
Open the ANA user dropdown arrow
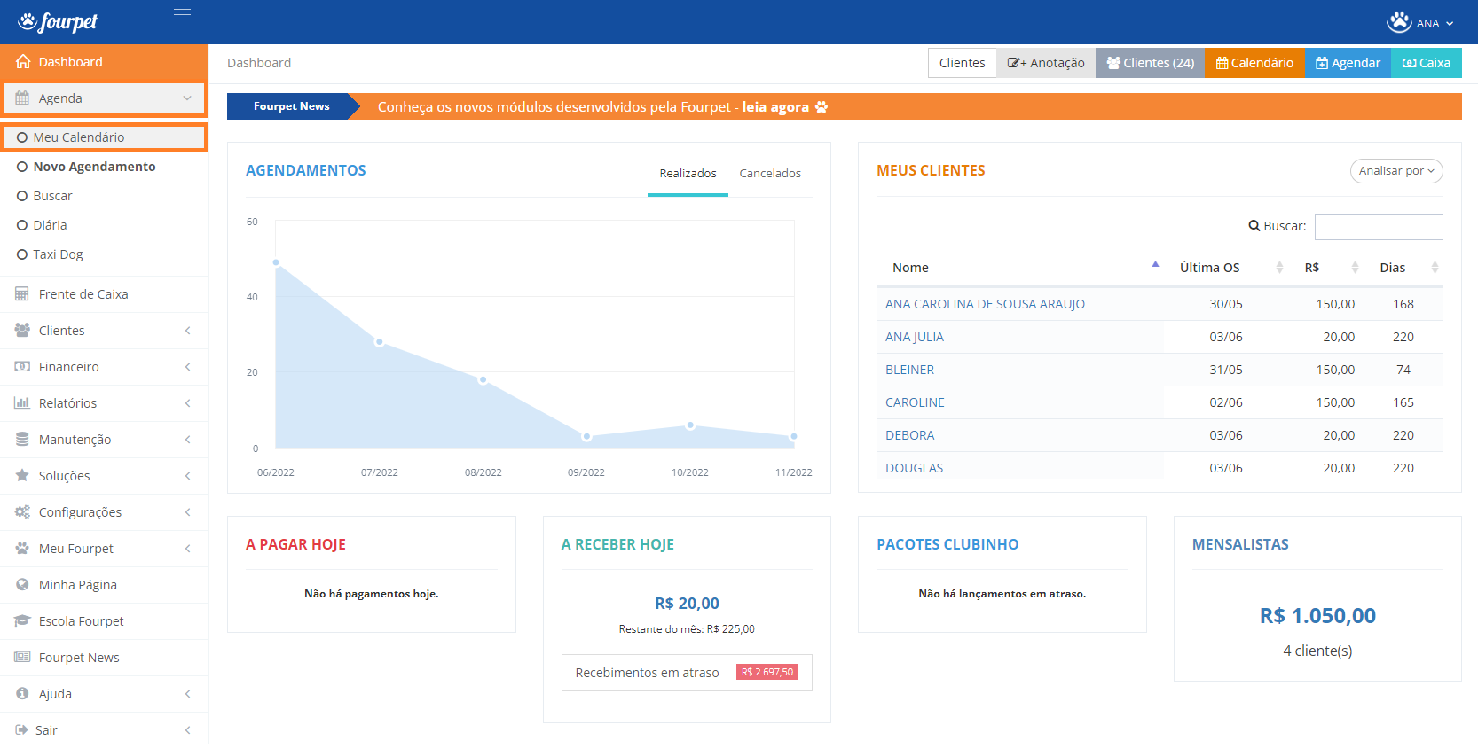1450,24
